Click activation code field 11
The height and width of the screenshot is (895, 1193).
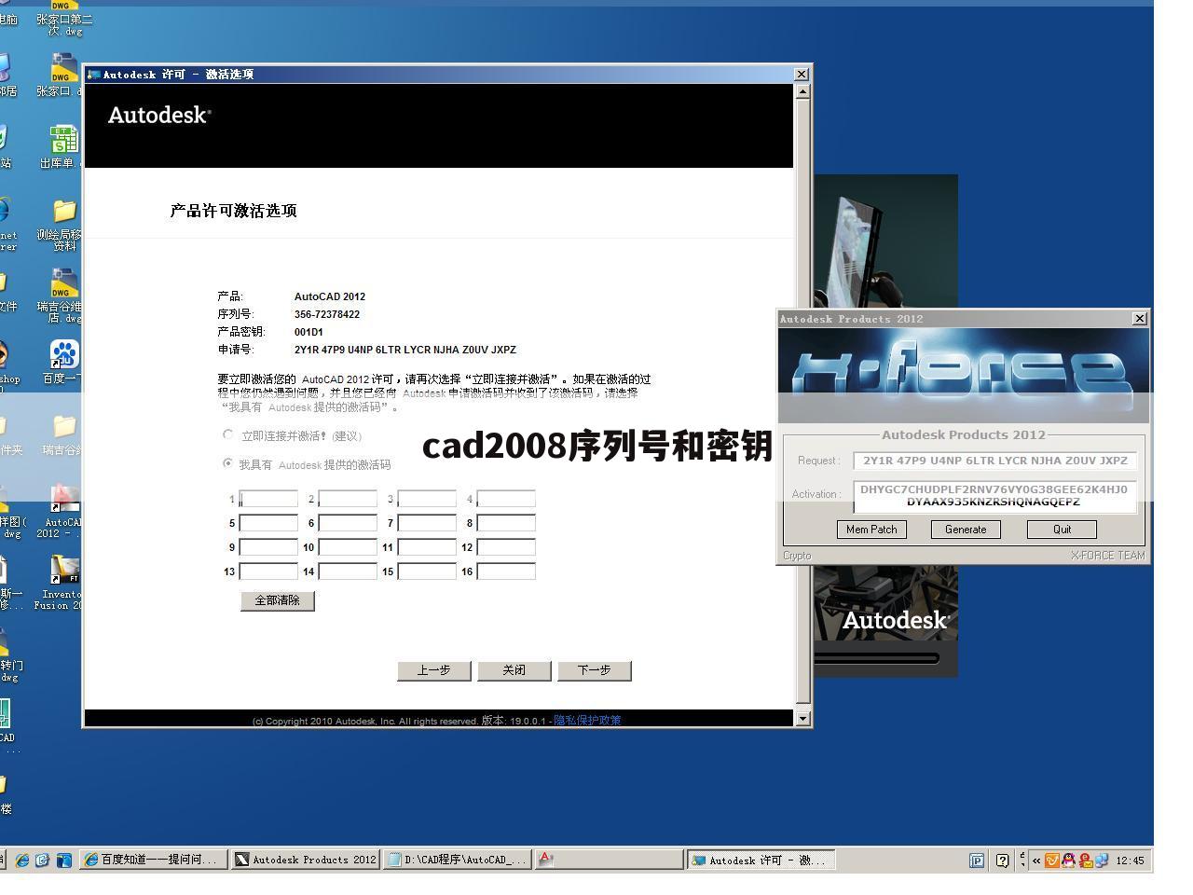(x=427, y=547)
